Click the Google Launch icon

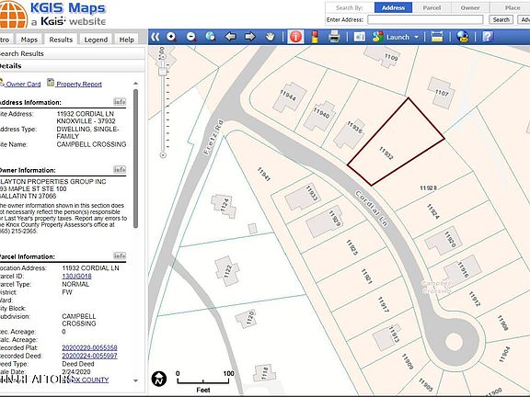click(377, 37)
